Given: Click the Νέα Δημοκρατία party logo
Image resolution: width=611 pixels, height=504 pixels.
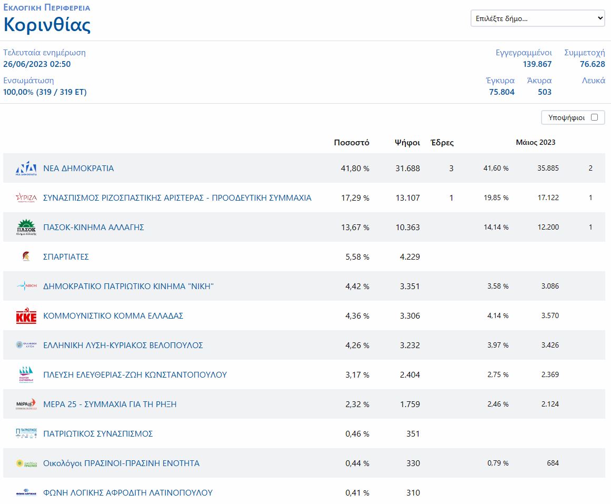Looking at the screenshot, I should coord(26,169).
